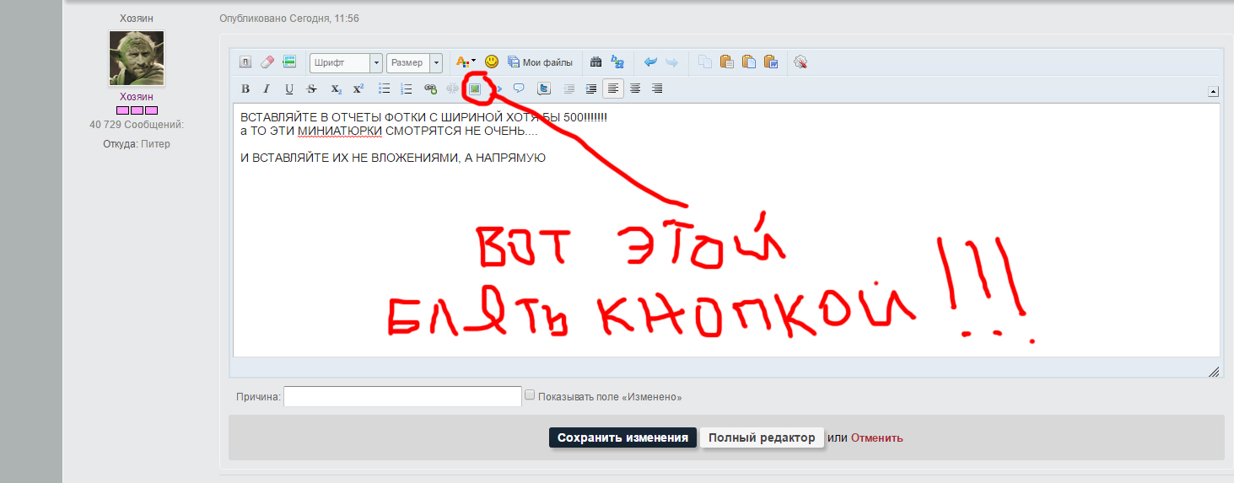This screenshot has width=1234, height=483.
Task: Click the eraser remove formatting icon
Action: pos(267,62)
